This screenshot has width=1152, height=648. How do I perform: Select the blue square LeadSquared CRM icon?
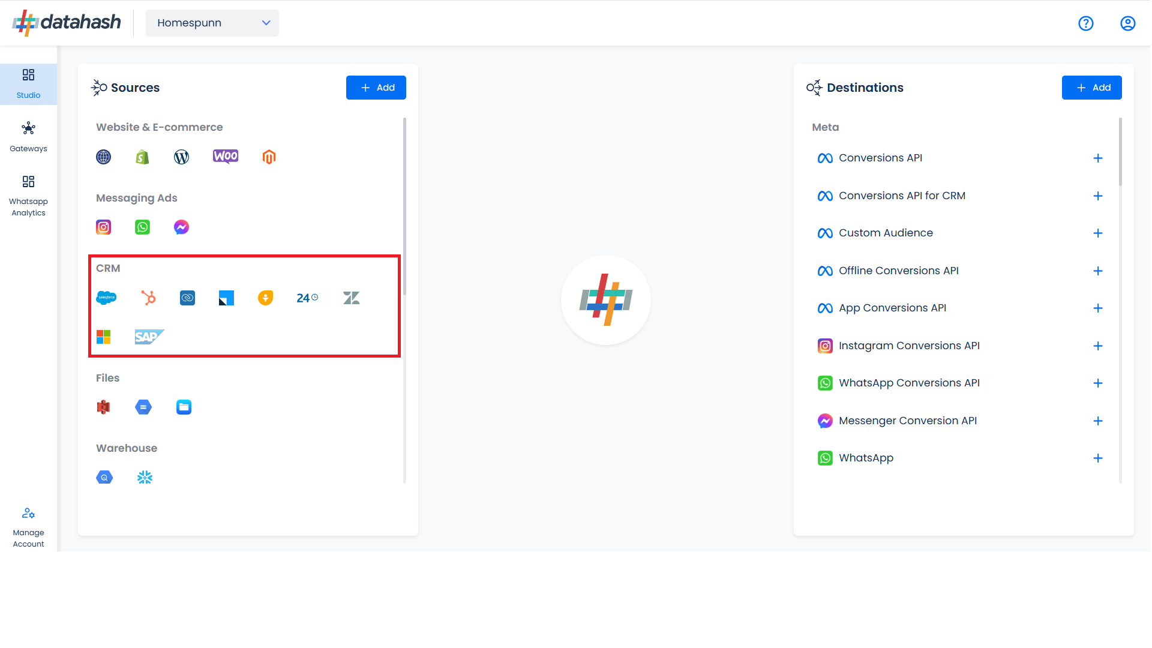[226, 298]
